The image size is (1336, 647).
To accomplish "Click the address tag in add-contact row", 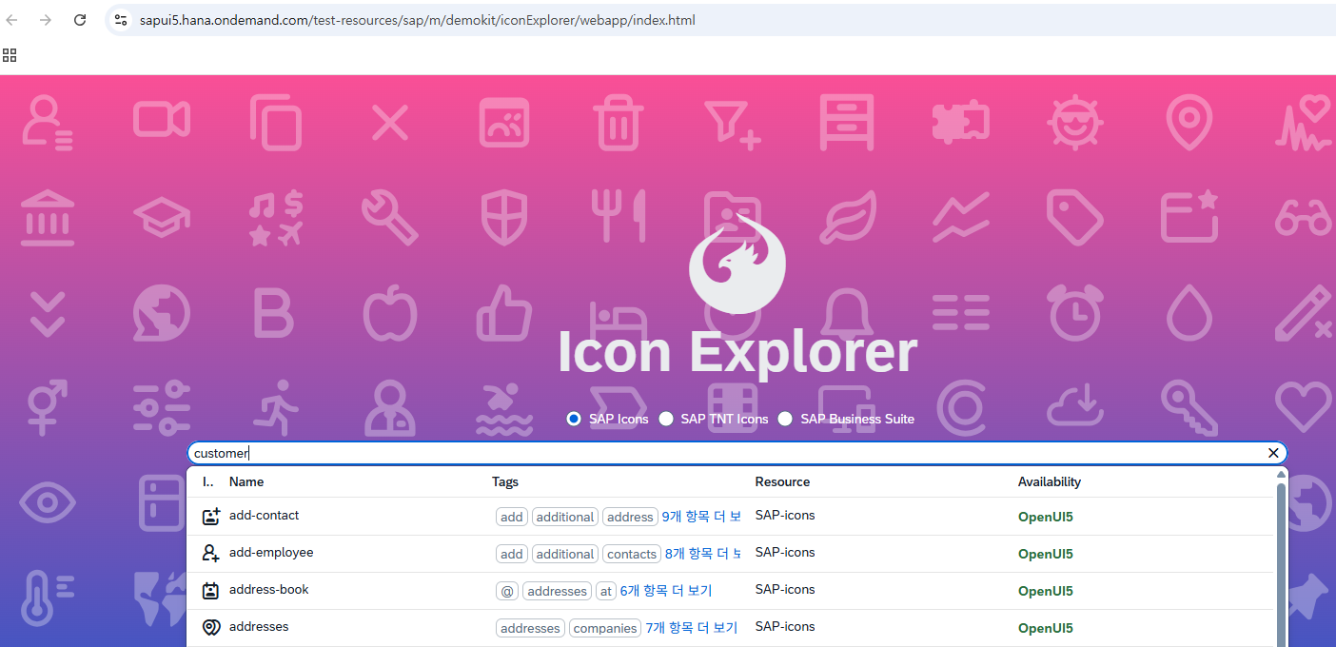I will click(x=630, y=517).
